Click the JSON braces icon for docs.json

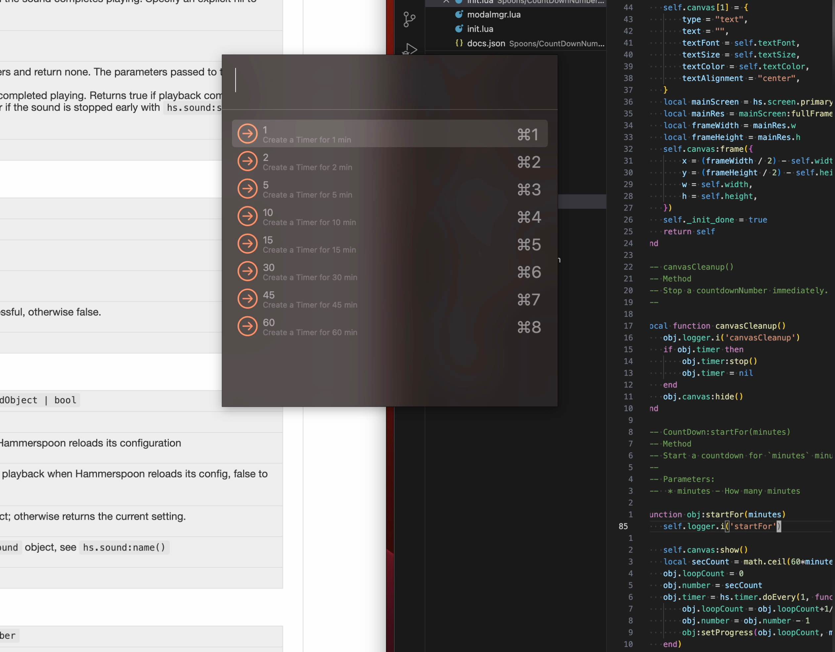[459, 43]
